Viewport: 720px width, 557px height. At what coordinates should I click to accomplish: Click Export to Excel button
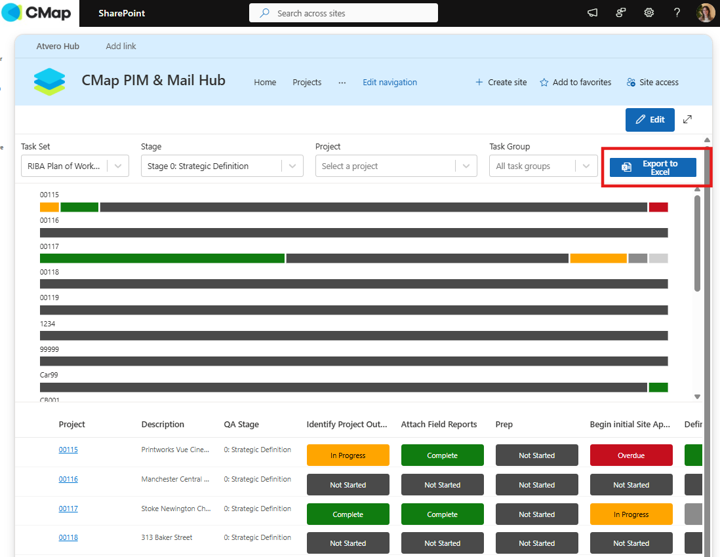653,168
